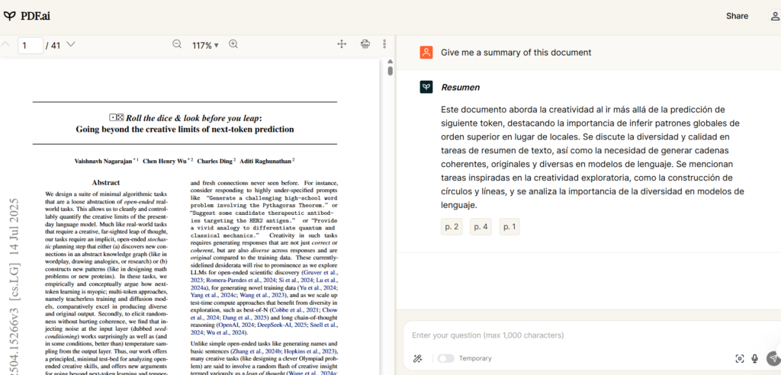Click the Temporary label text
Image resolution: width=781 pixels, height=375 pixels.
475,358
